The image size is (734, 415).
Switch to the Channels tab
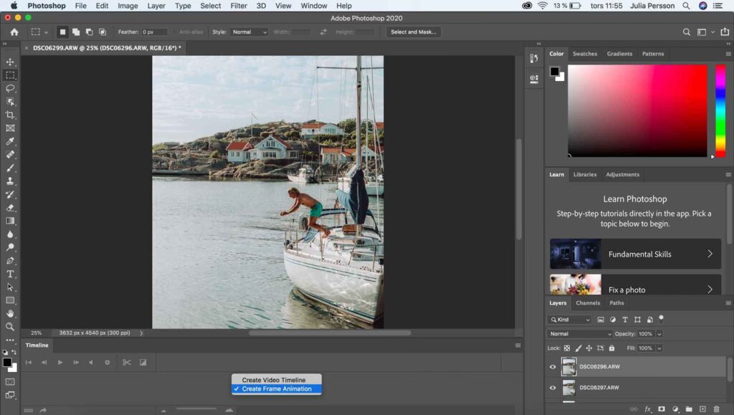588,303
